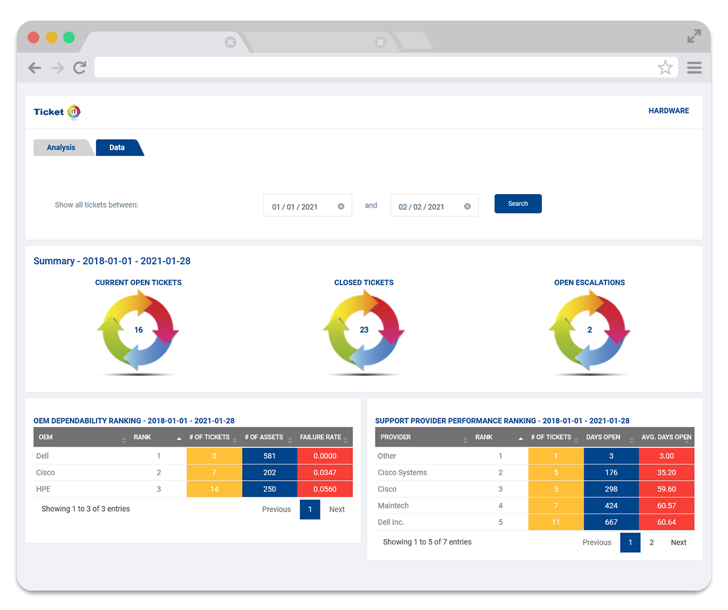Clear the end date 02/02/2021 field

pos(467,206)
